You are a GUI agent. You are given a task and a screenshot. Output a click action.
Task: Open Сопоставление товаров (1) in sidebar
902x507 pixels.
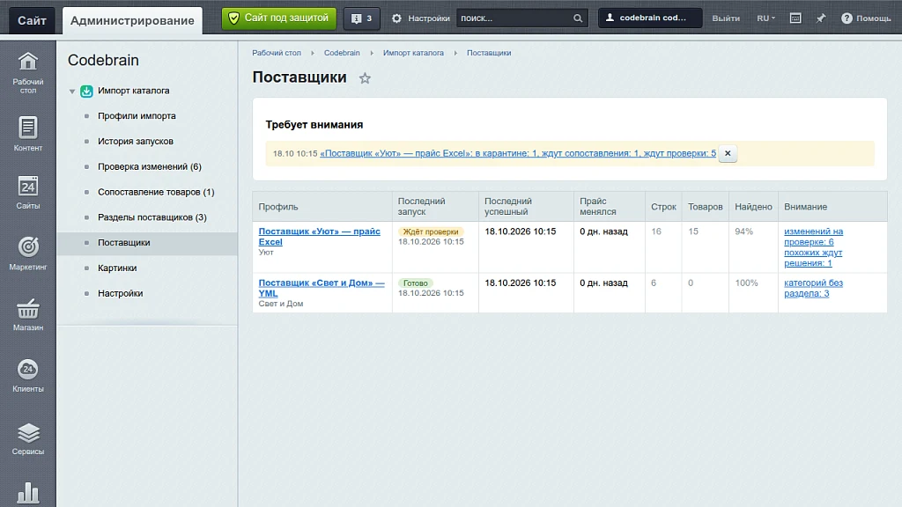pos(156,192)
